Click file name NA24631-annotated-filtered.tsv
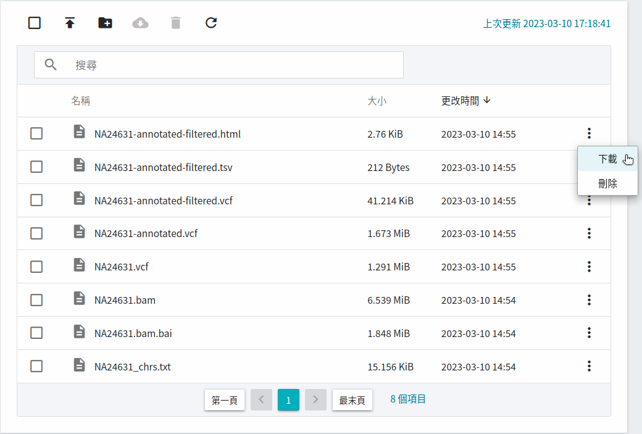The image size is (642, 434). click(164, 167)
